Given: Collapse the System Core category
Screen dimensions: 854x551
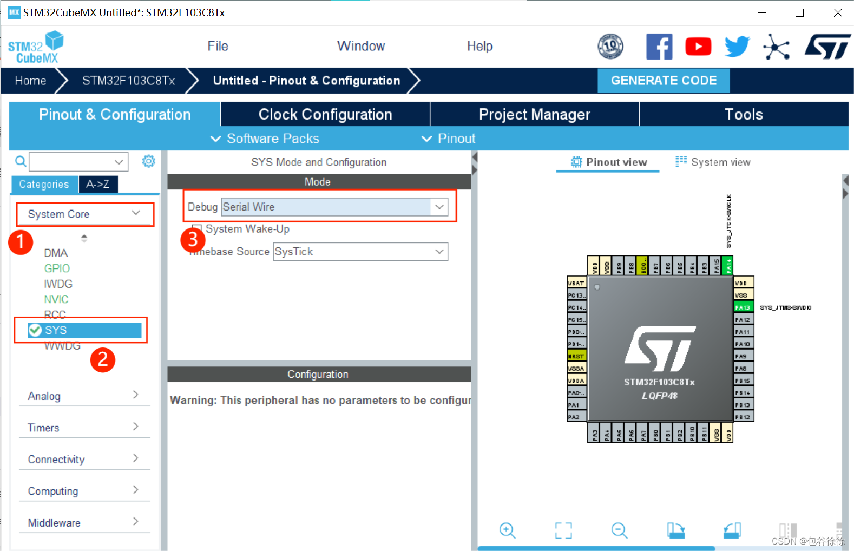Looking at the screenshot, I should [84, 214].
